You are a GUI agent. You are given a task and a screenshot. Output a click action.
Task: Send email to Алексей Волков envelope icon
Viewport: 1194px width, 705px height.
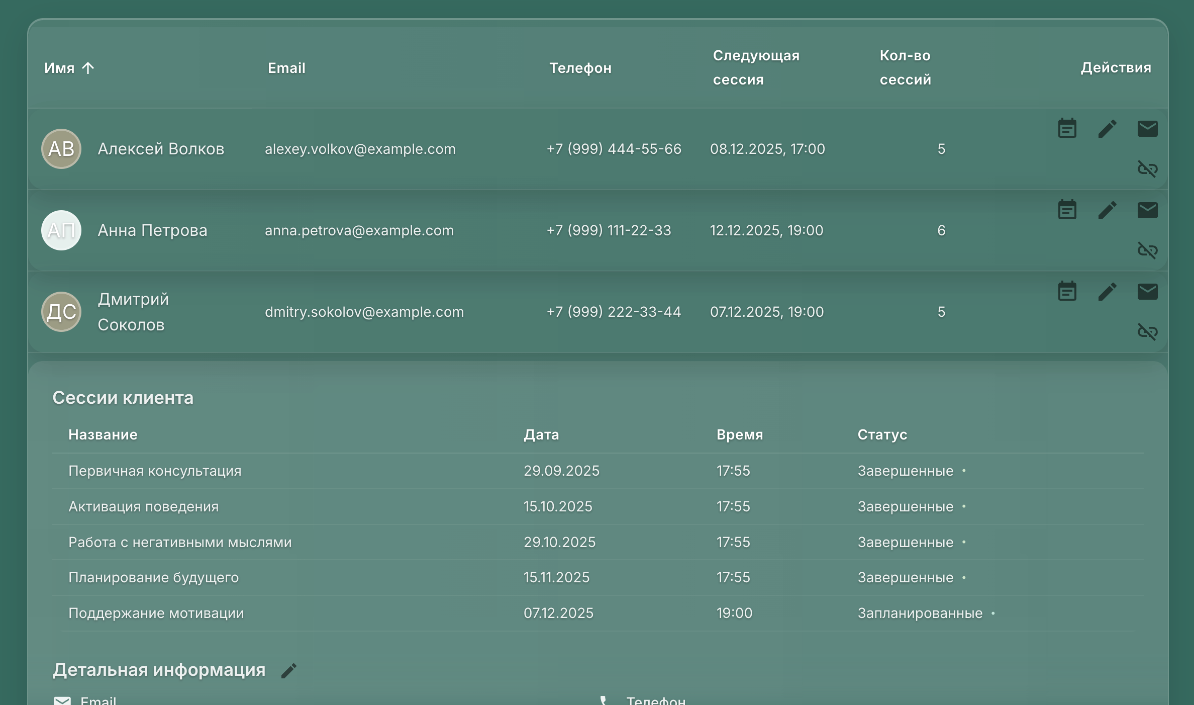[x=1147, y=129]
